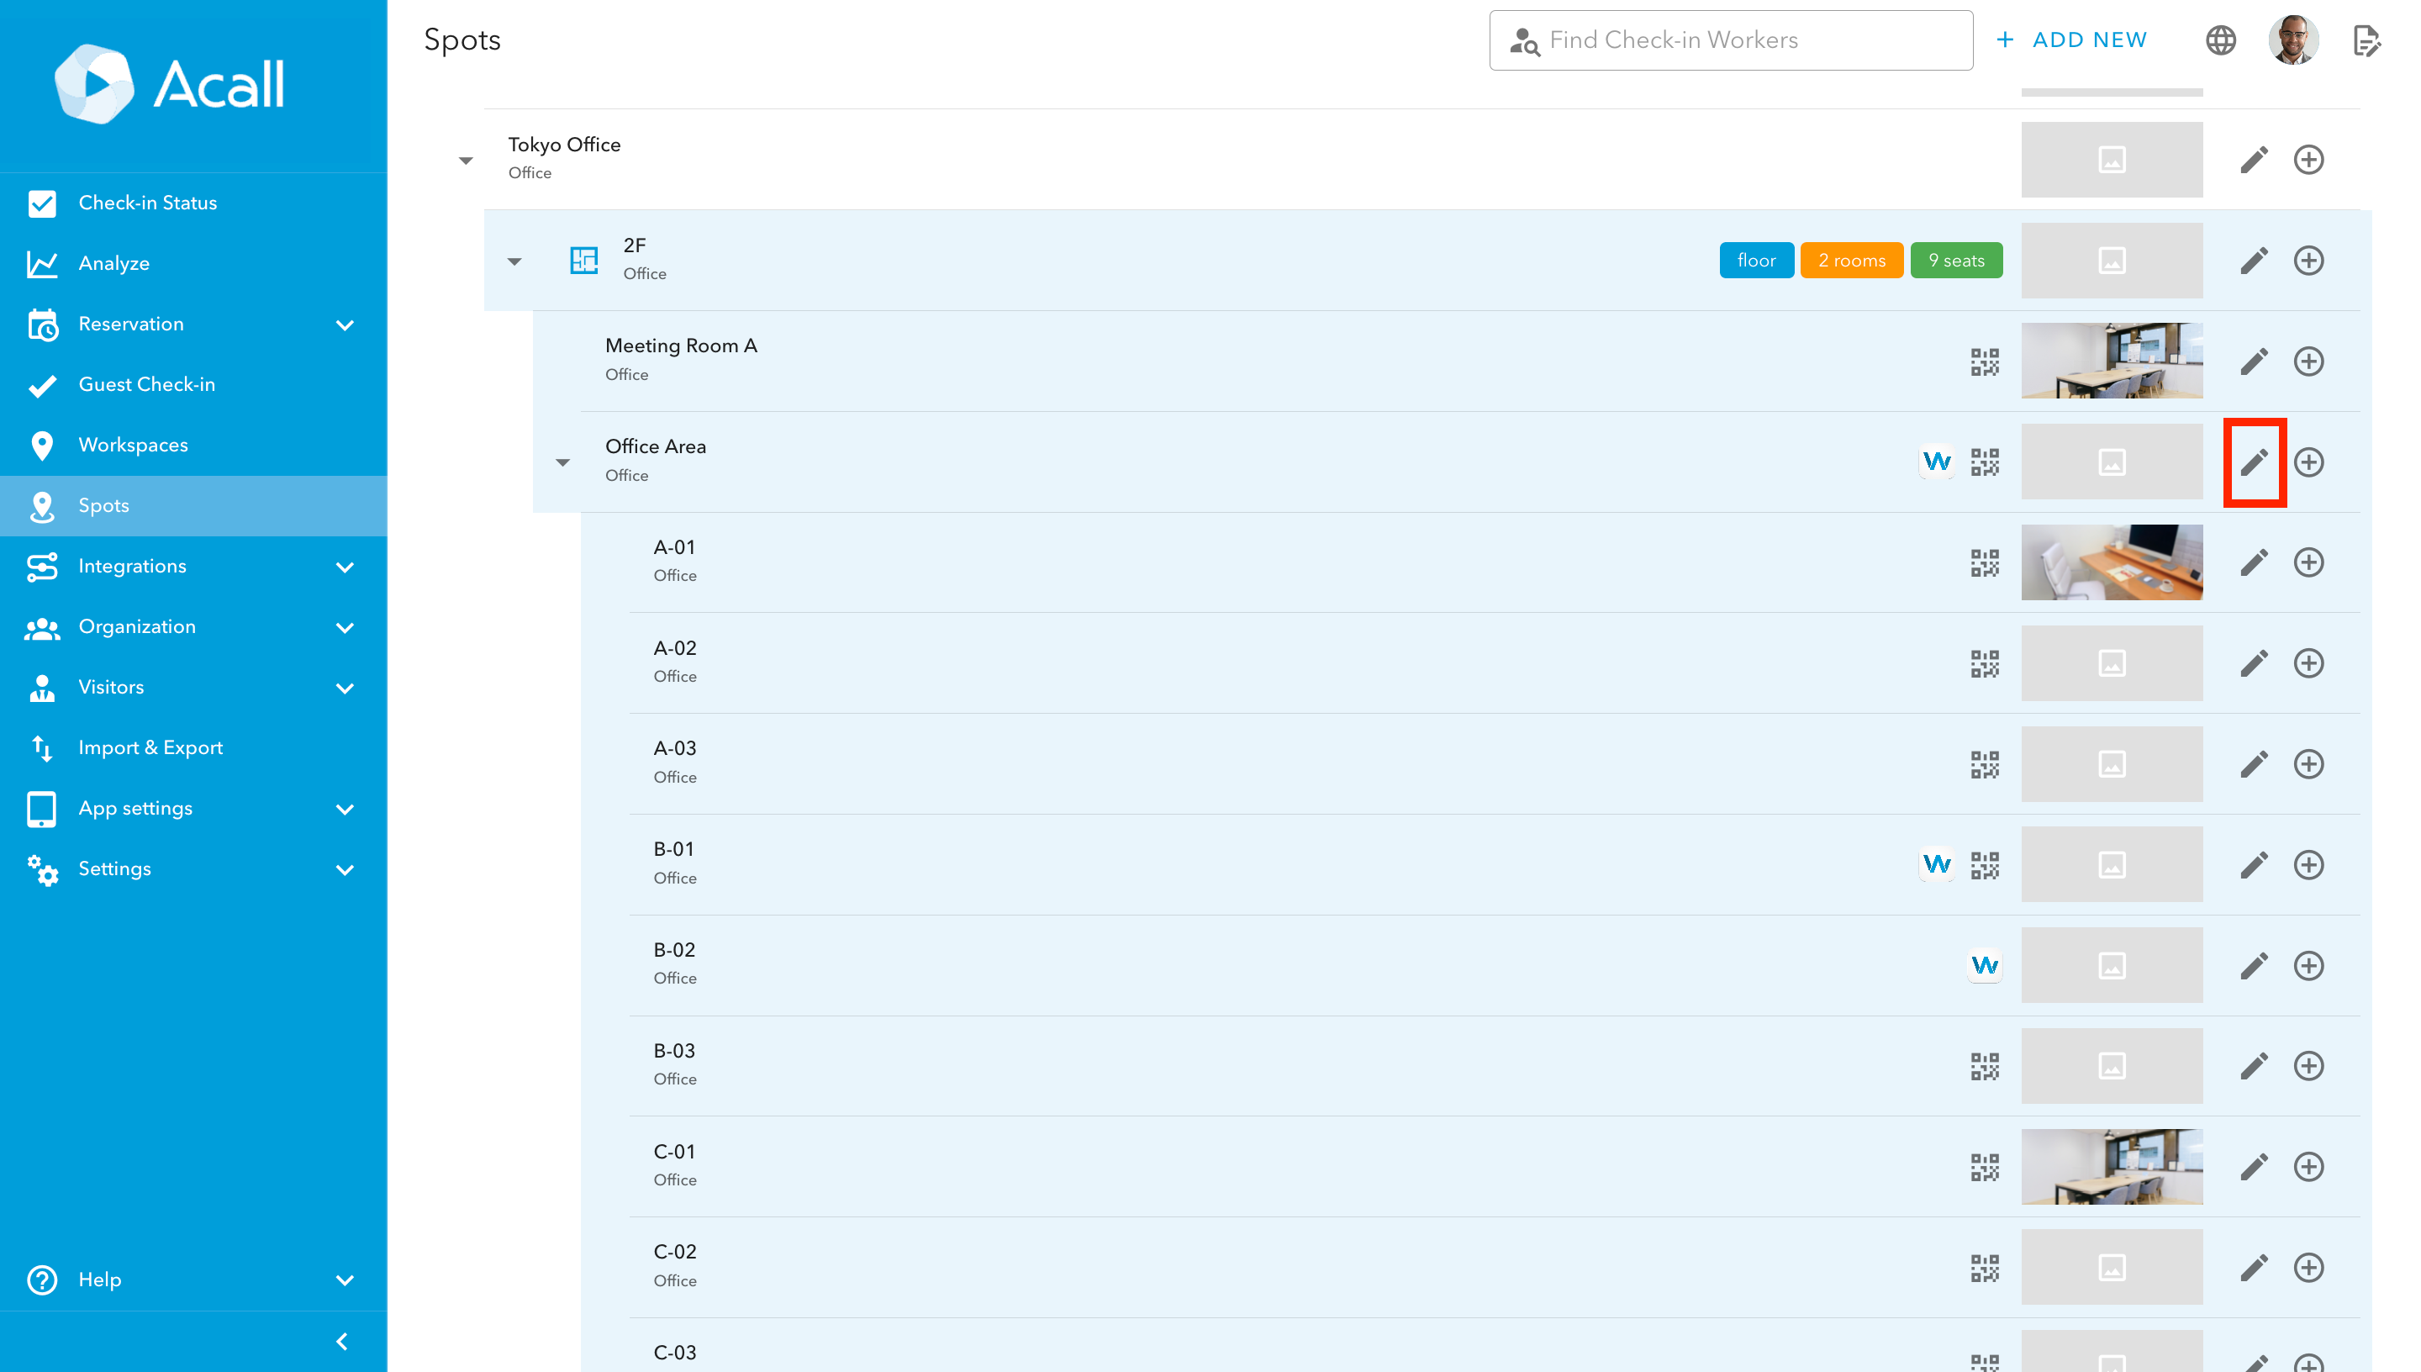Open the 2F floor map icon

point(584,260)
